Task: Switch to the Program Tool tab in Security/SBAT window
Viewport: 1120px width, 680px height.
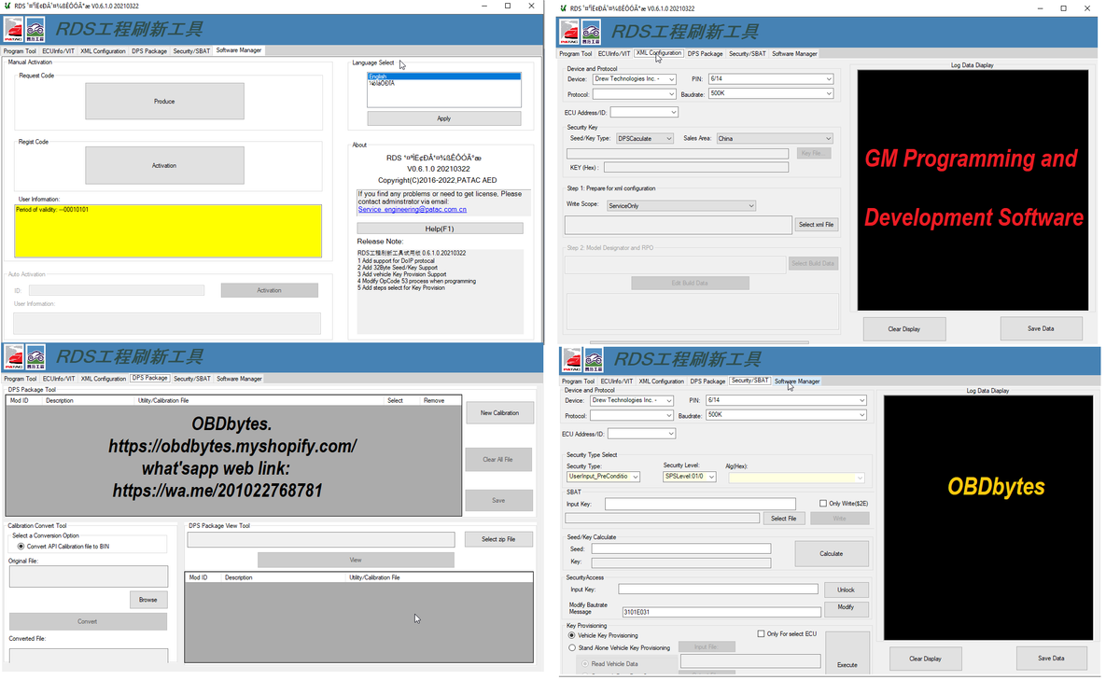Action: point(581,381)
